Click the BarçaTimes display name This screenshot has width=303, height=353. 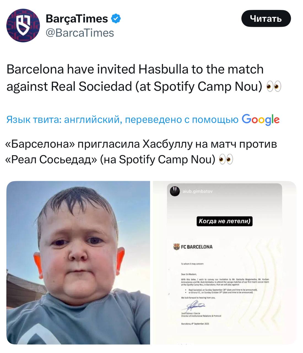[x=77, y=19]
